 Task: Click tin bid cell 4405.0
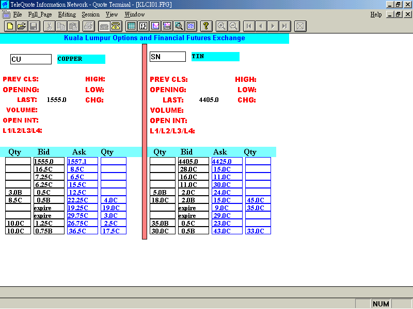pyautogui.click(x=193, y=161)
